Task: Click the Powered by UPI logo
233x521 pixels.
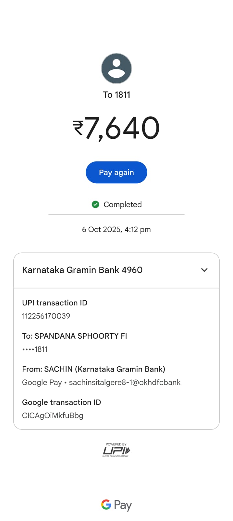Action: tap(116, 450)
